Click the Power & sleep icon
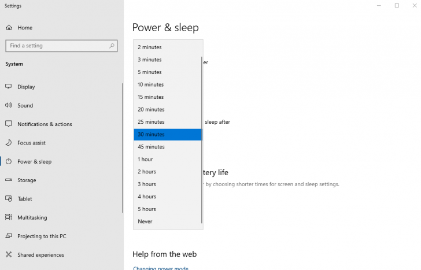This screenshot has height=270, width=421. (9, 161)
